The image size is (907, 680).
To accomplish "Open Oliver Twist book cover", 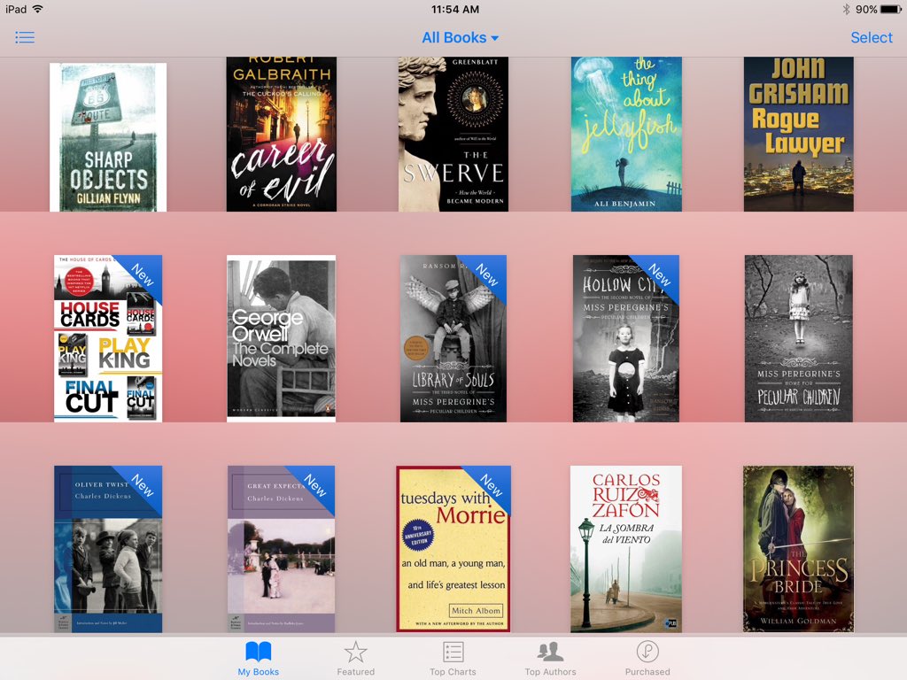I will (108, 549).
